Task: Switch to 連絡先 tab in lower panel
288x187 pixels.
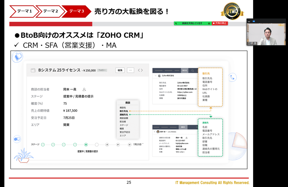Action: click(183, 127)
